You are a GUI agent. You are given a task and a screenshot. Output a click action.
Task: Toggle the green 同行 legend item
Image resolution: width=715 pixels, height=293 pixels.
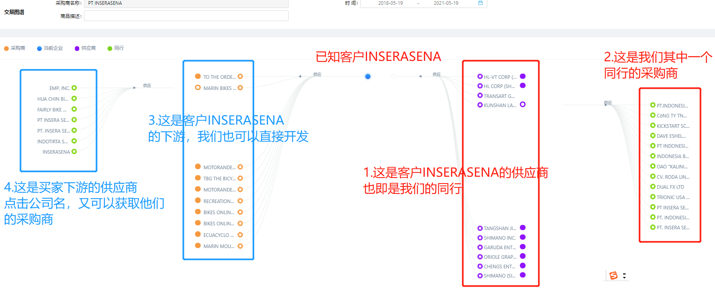click(116, 48)
